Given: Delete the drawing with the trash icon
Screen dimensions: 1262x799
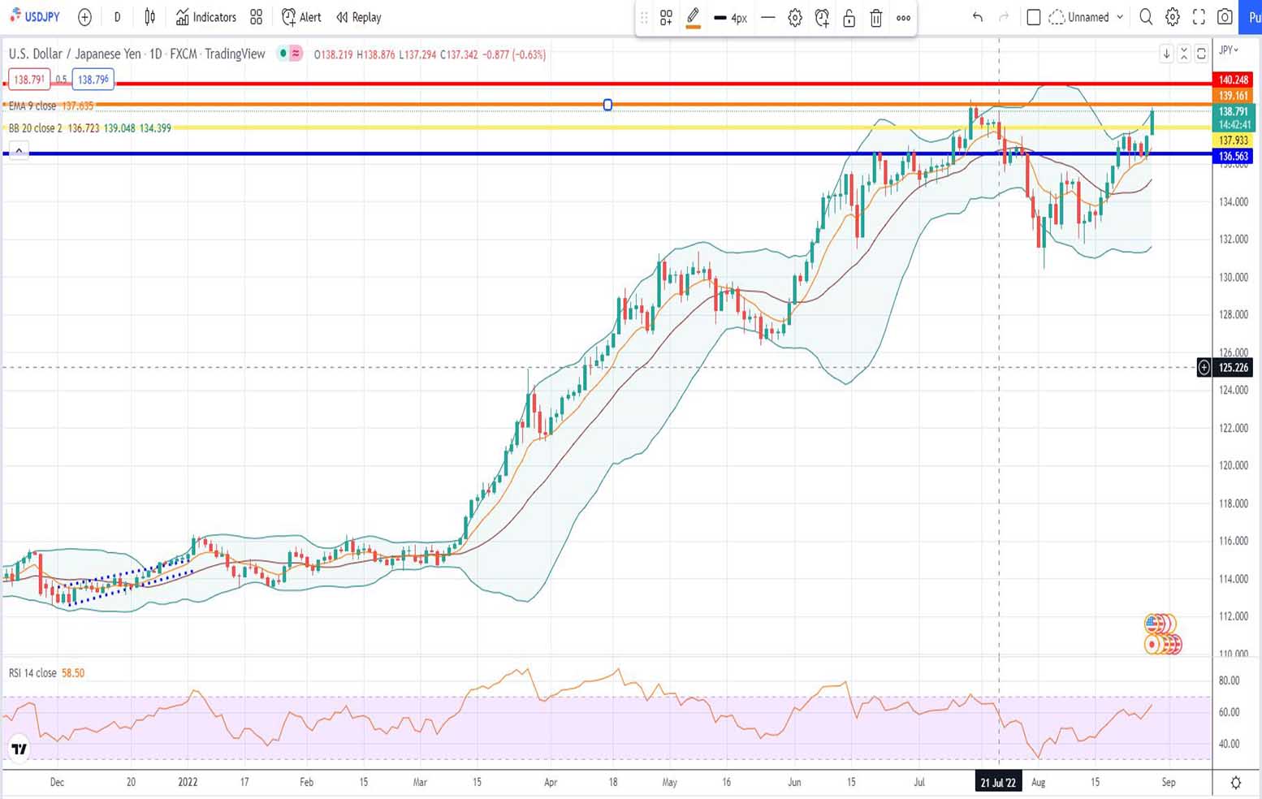Looking at the screenshot, I should (x=875, y=18).
